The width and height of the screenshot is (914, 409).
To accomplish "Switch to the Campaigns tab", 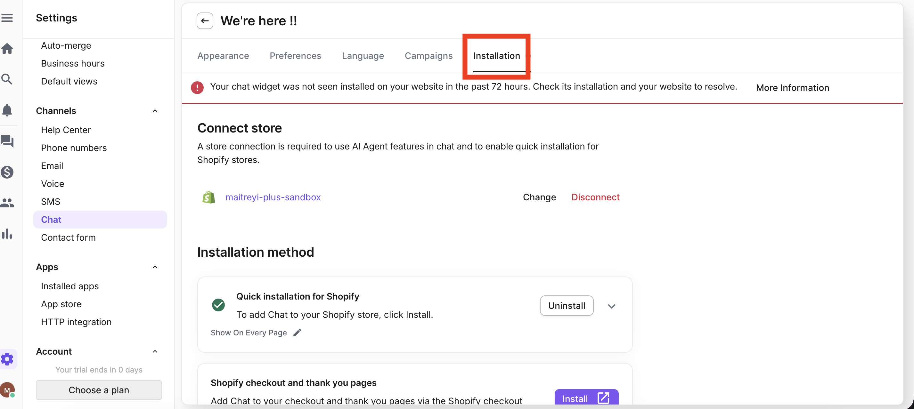I will coord(428,56).
